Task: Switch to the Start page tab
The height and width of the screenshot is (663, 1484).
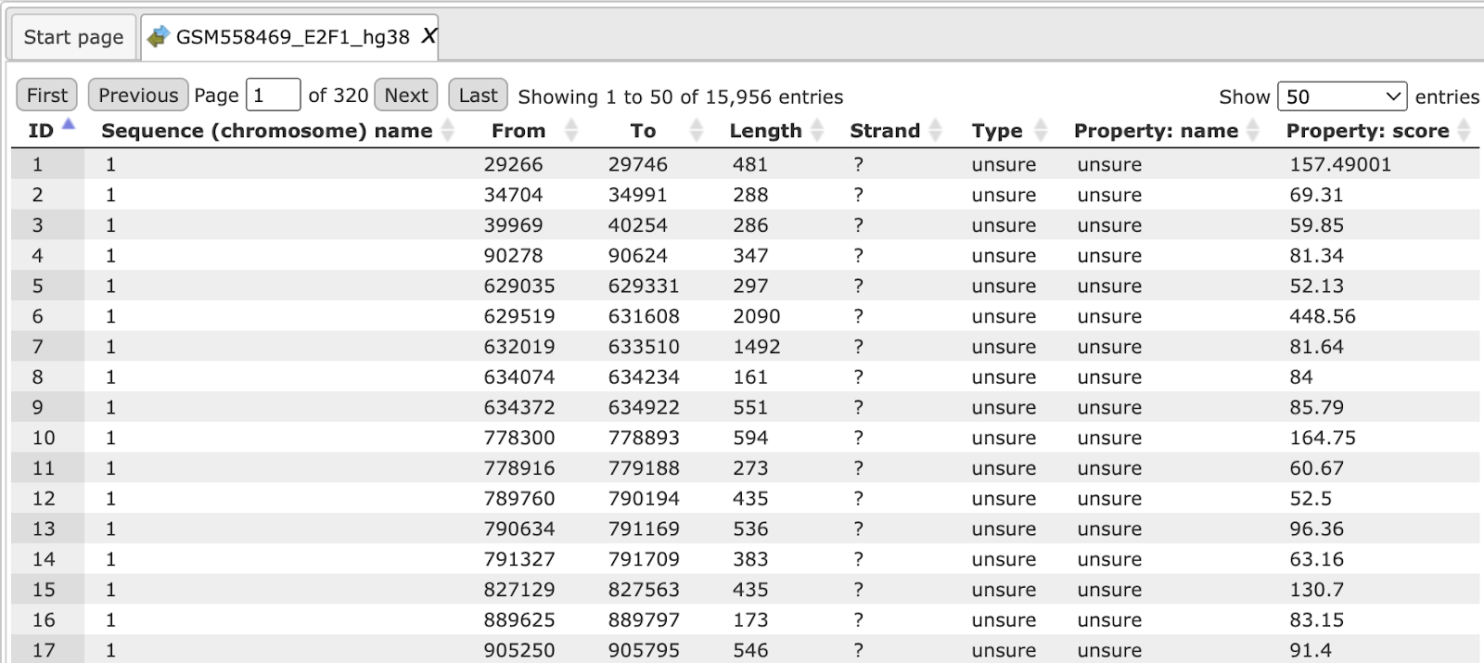Action: click(x=73, y=37)
